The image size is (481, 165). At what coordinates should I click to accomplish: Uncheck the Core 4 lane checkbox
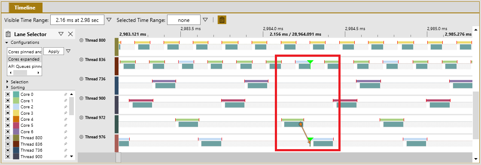pos(8,119)
